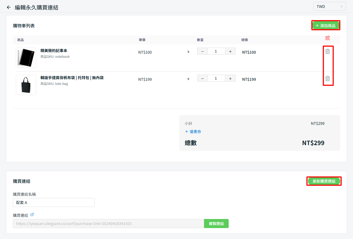Image resolution: width=353 pixels, height=239 pixels.
Task: Click the 韓版手提肩背帆布袋 product name
Action: (x=72, y=78)
